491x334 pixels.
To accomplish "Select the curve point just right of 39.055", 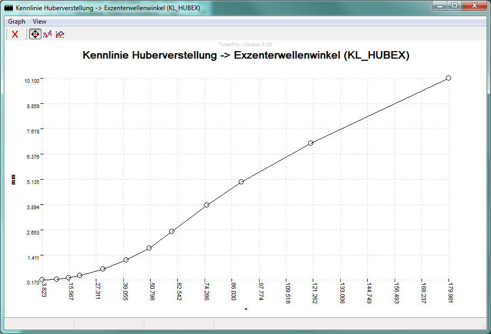I will click(x=126, y=260).
